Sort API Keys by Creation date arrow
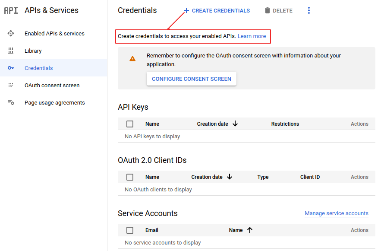This screenshot has height=251, width=384. (x=235, y=124)
